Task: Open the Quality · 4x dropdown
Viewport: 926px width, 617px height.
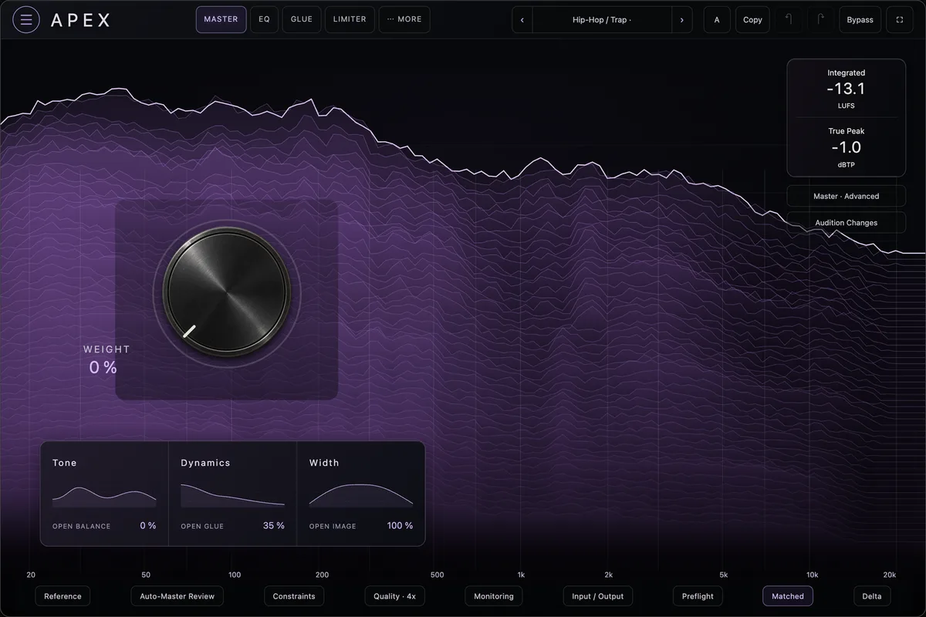Action: pos(394,596)
